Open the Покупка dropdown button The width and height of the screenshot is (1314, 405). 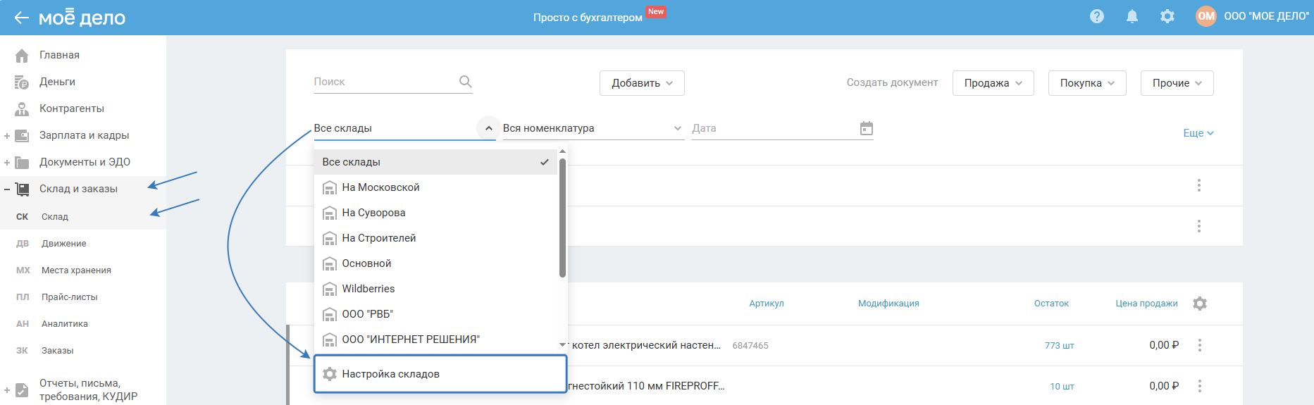click(x=1087, y=83)
